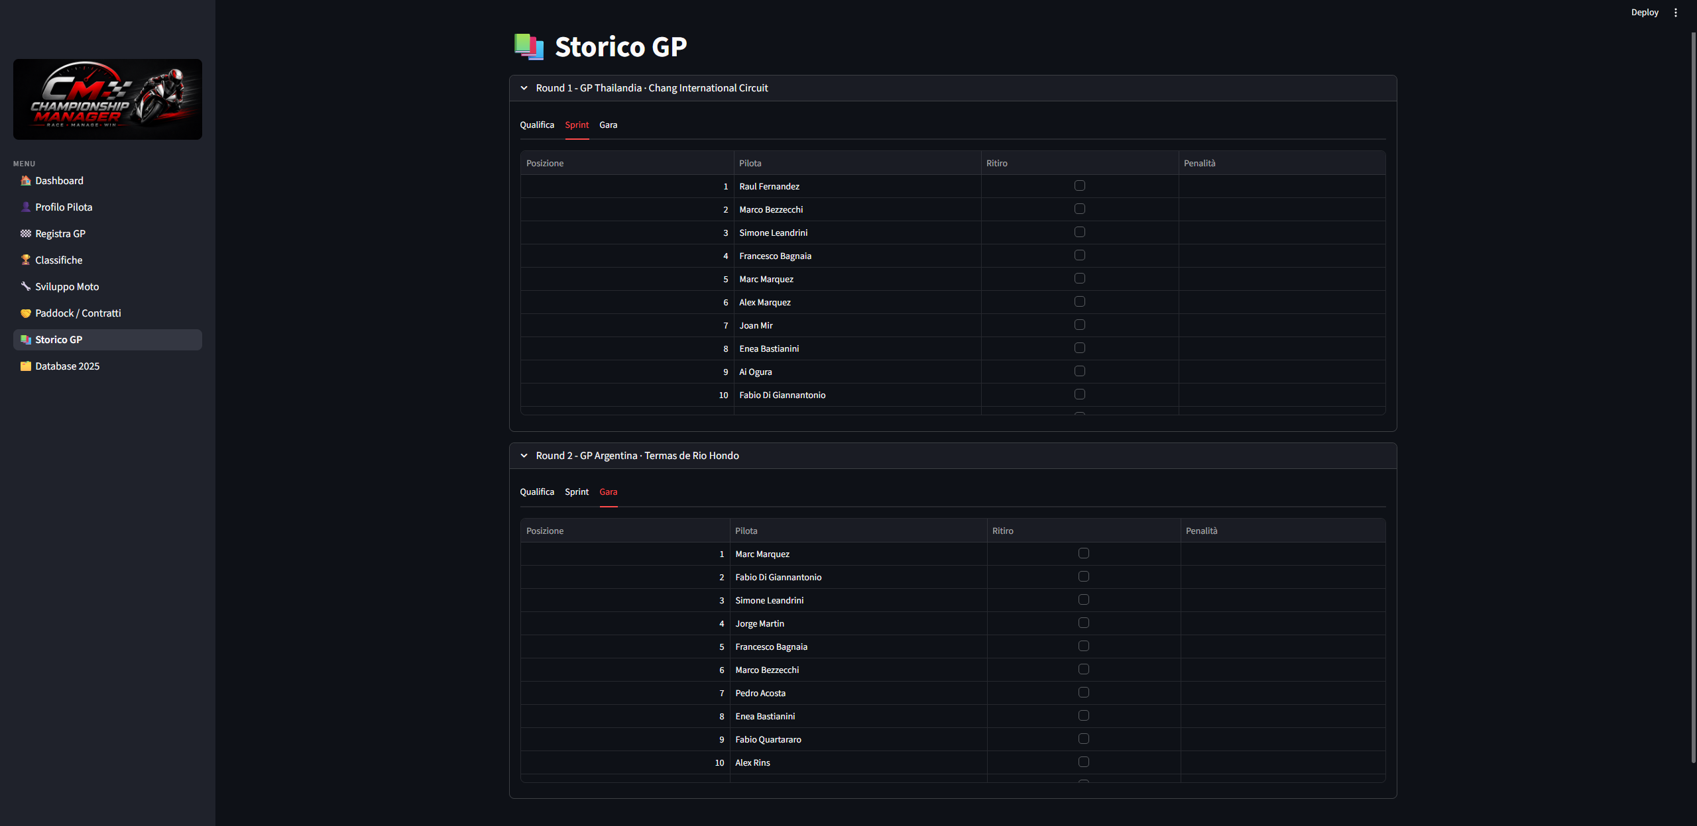Click Pilota column header in Round 2 table
Viewport: 1697px width, 826px height.
click(x=858, y=531)
